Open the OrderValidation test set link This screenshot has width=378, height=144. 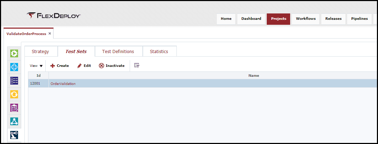click(x=63, y=84)
